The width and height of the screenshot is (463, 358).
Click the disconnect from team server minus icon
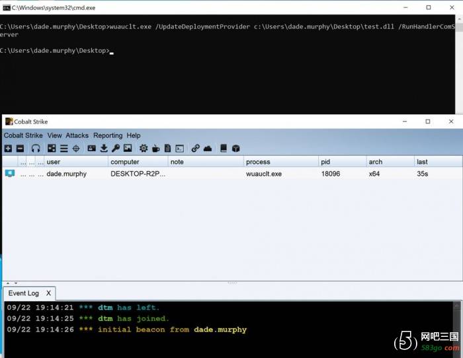(x=20, y=149)
